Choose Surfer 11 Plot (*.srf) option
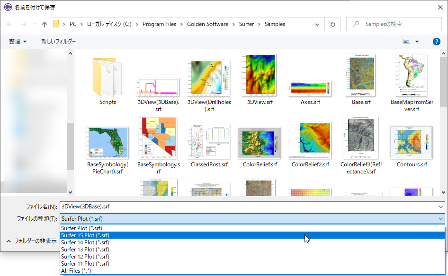Screen dimensions: 448x276 pyautogui.click(x=252, y=264)
